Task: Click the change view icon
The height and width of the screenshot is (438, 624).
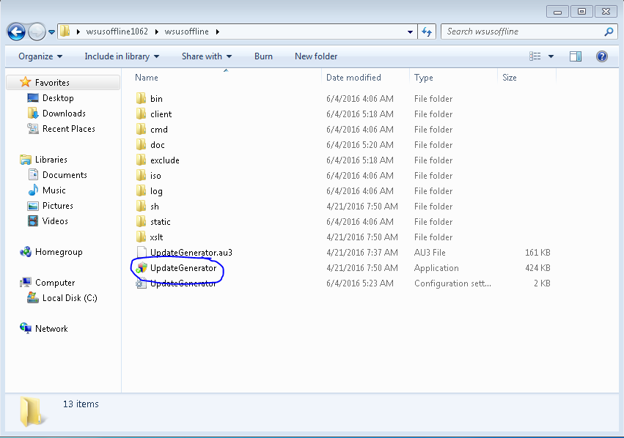Action: [535, 56]
